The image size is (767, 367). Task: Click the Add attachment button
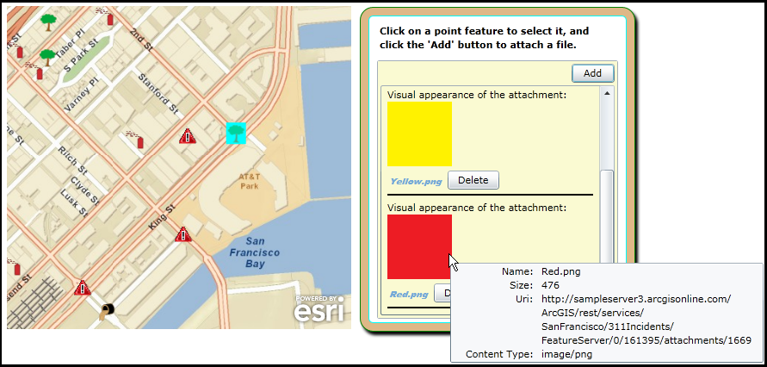pos(592,73)
